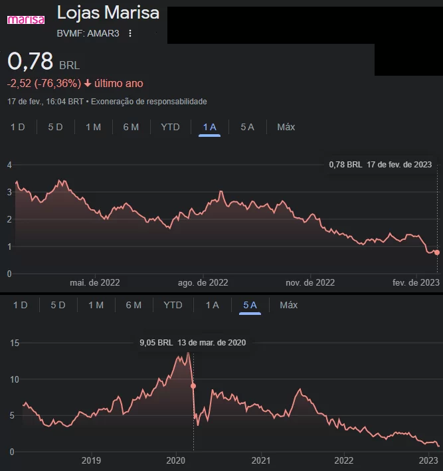Screen dimensions: 443x471
Task: Click the 2019 axis label in lower chart
Action: point(91,460)
